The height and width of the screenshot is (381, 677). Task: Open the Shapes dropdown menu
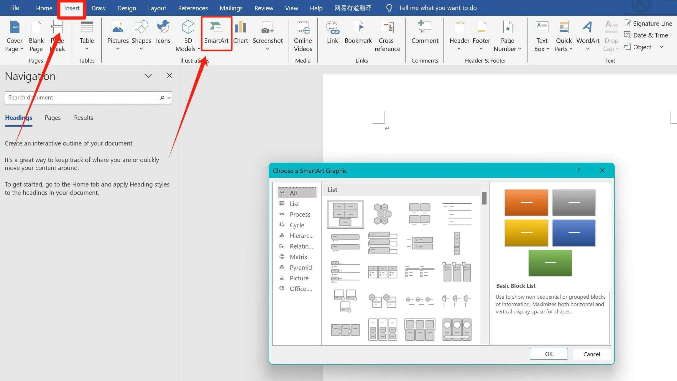click(141, 49)
